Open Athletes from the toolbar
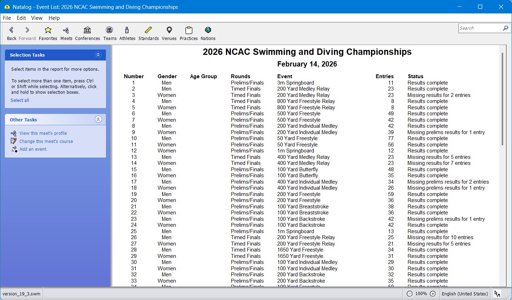The width and height of the screenshot is (512, 300). point(127,30)
